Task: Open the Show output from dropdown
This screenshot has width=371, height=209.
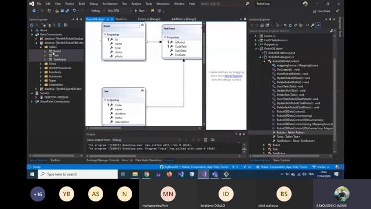Action: click(146, 140)
